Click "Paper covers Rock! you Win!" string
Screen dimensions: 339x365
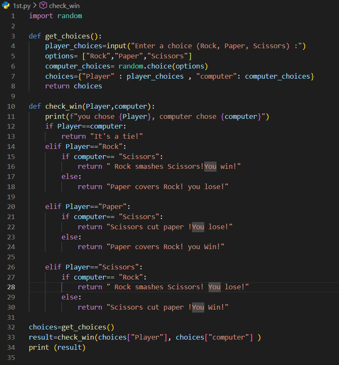166,247
